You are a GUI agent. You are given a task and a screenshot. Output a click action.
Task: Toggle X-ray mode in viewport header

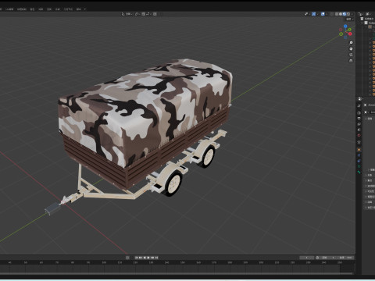coord(332,14)
